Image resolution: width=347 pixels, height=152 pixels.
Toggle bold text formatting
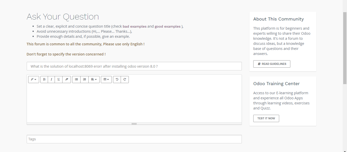click(x=44, y=80)
